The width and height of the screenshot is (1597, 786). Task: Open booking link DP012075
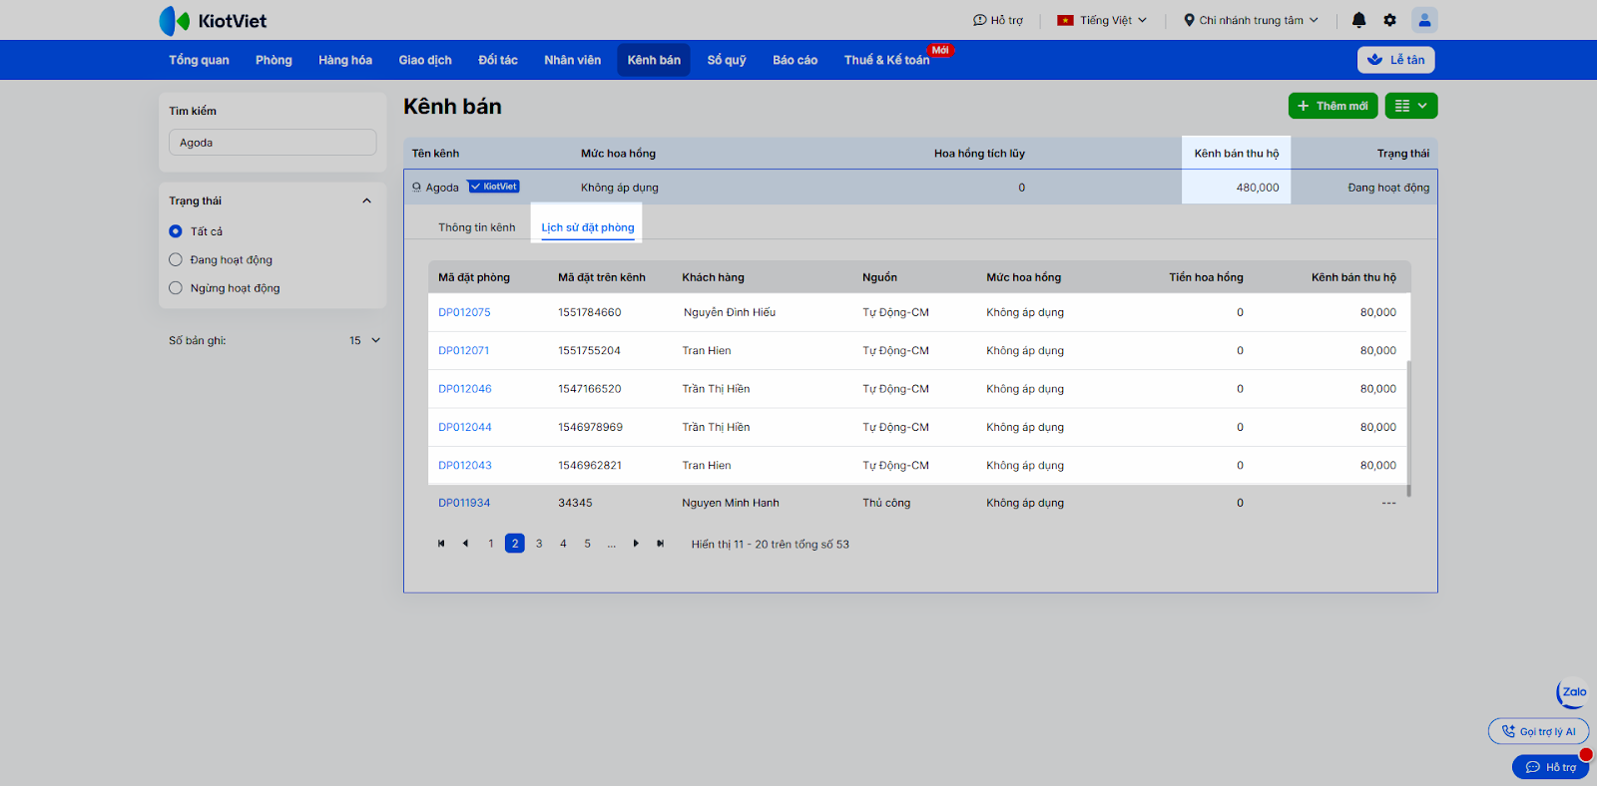(x=464, y=312)
